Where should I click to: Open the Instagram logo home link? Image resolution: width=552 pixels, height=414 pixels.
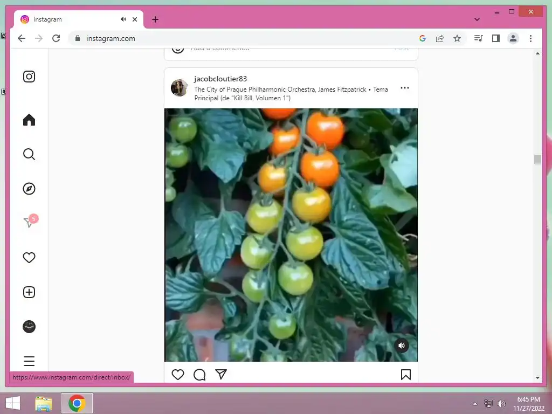coord(29,77)
